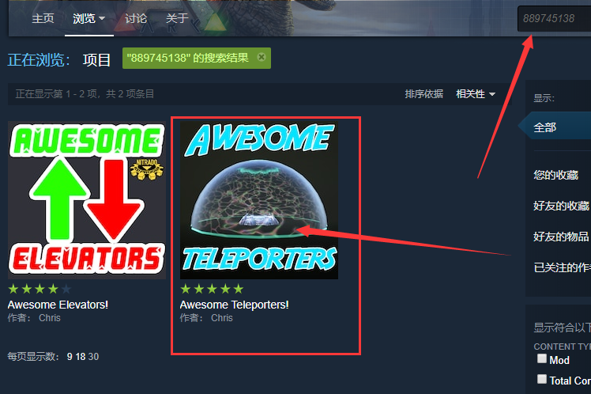Select 您的收藏 in sidebar

(x=555, y=175)
